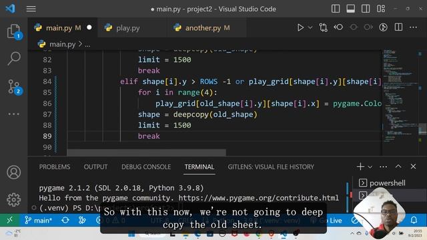Click the compare changes icon in editor toolbar
Viewport: 427px width, 240px height.
(x=323, y=27)
